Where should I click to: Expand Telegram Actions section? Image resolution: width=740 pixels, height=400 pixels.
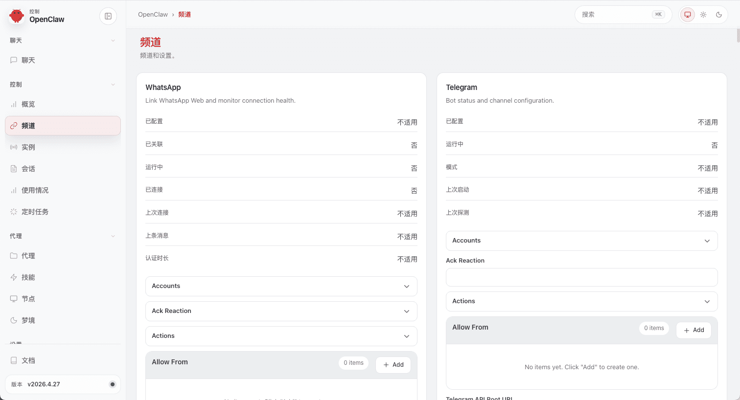tap(581, 301)
